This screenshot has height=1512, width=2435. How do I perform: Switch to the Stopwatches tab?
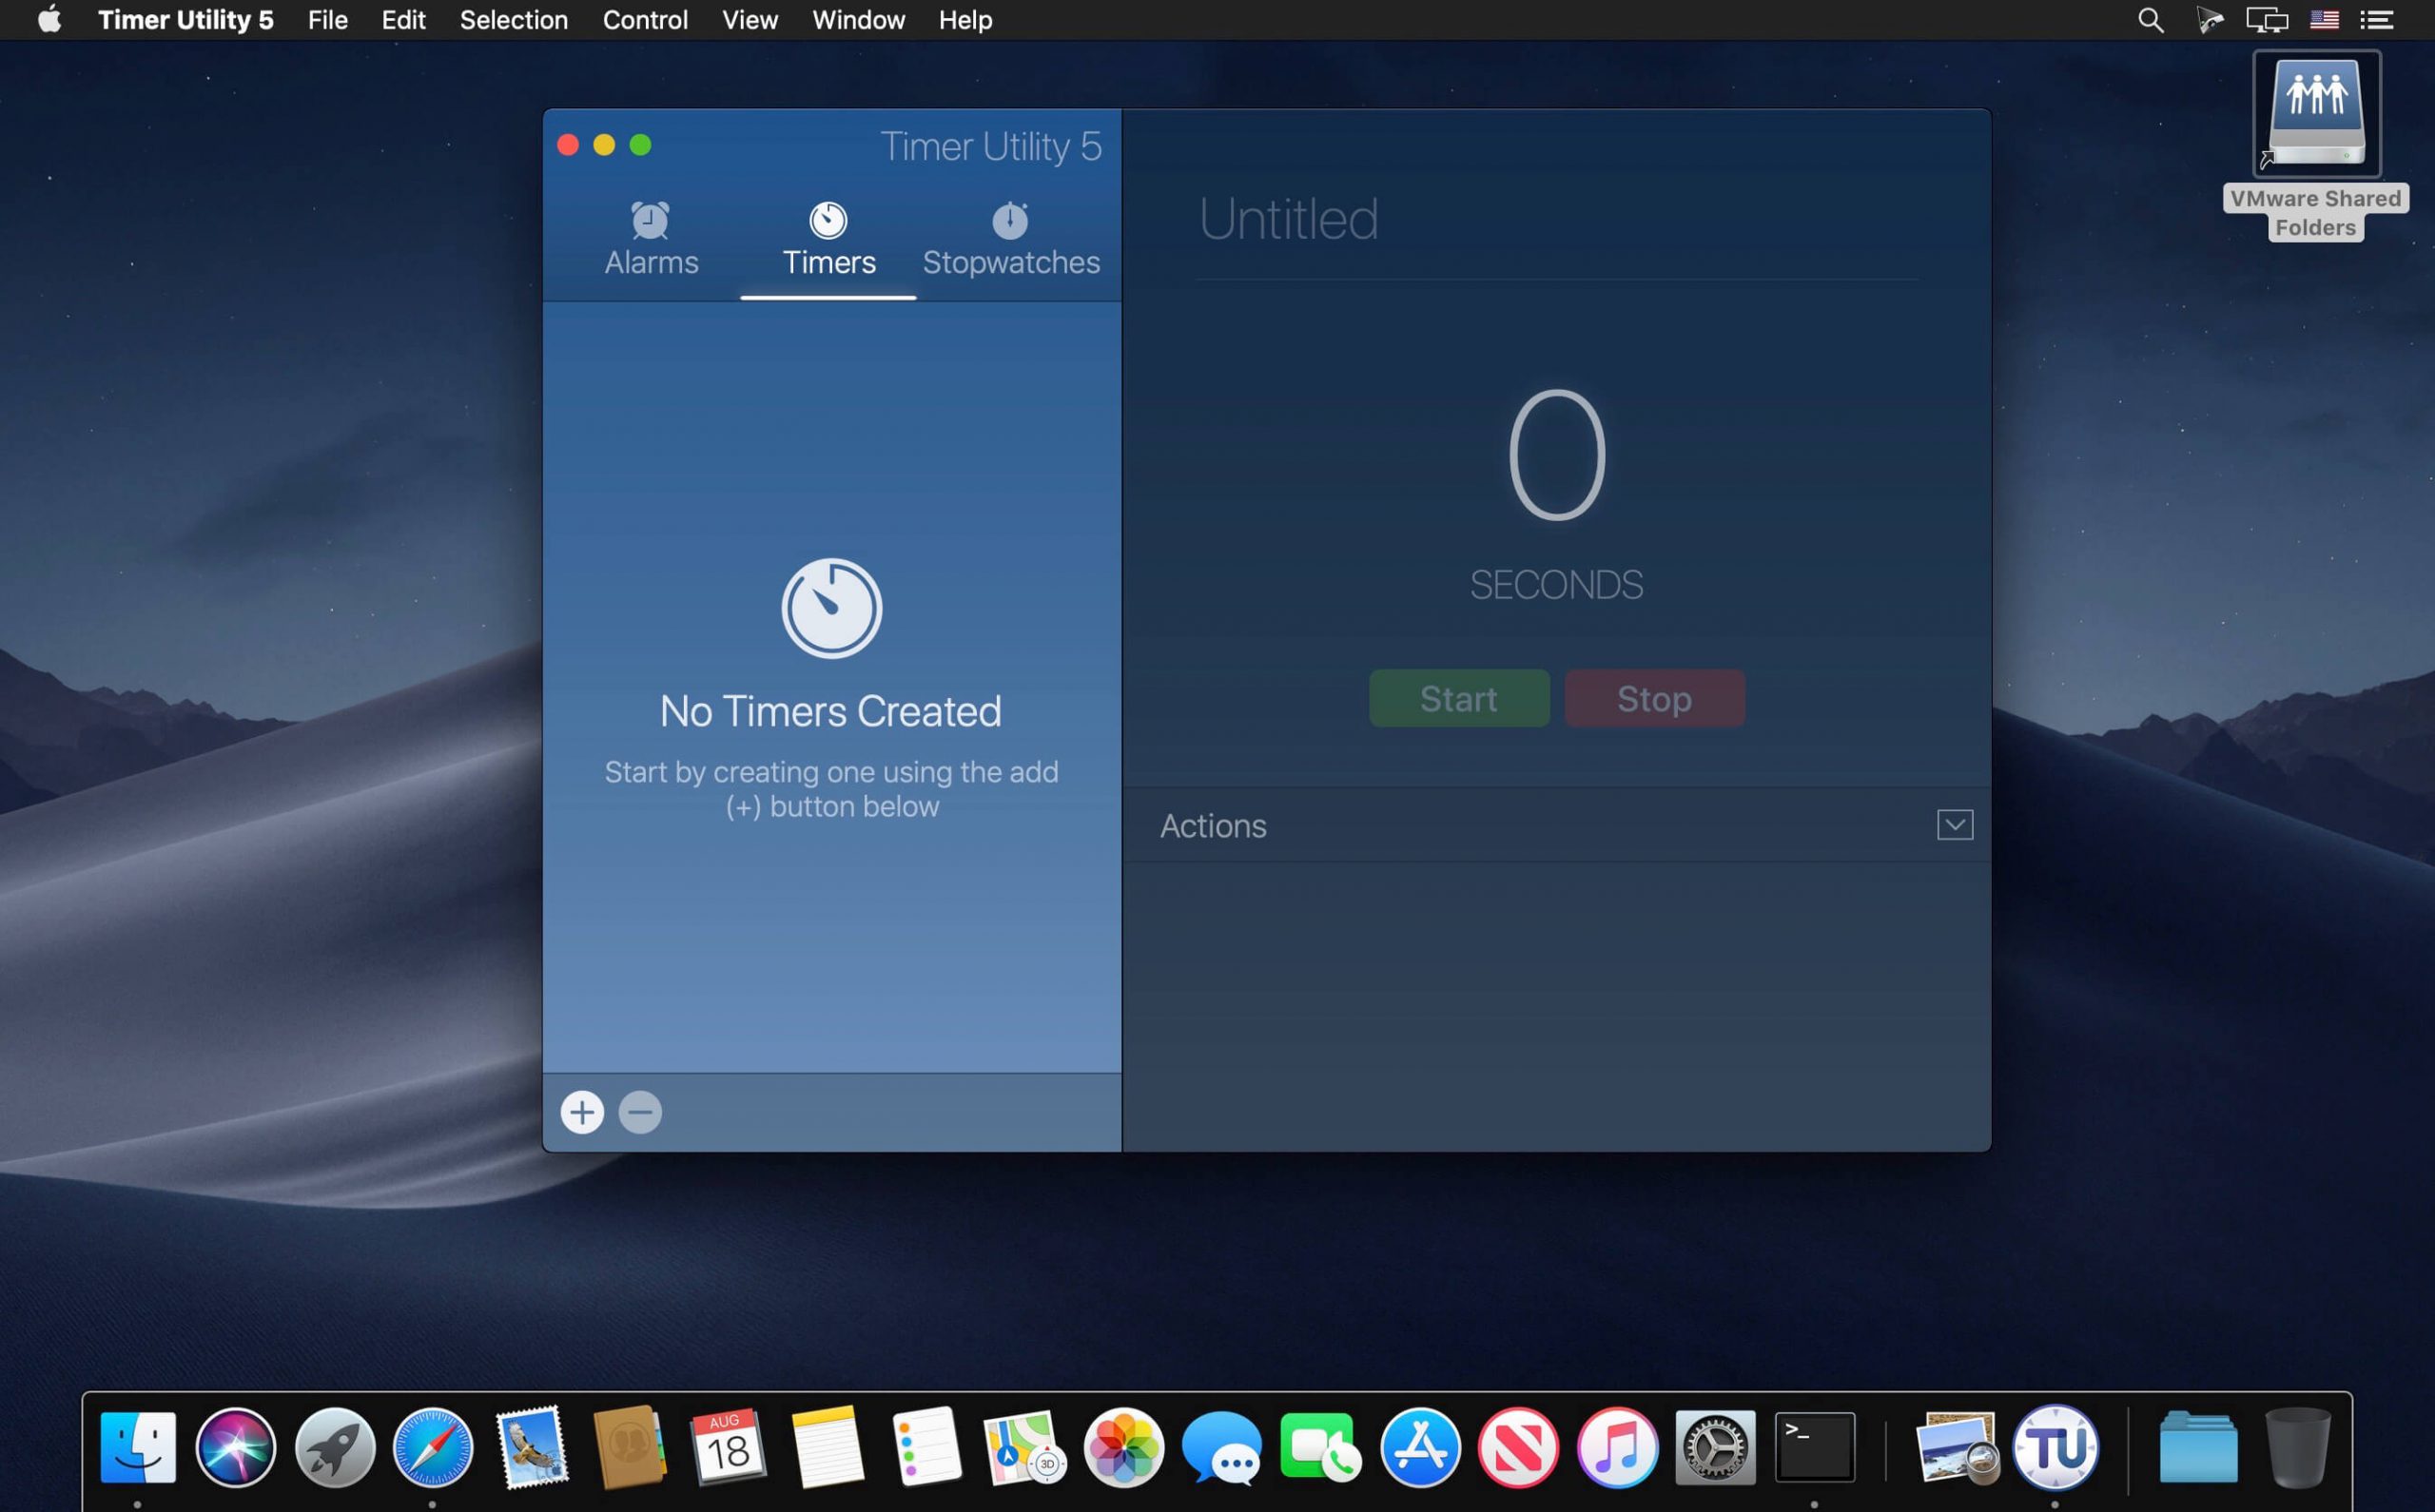pos(1009,262)
